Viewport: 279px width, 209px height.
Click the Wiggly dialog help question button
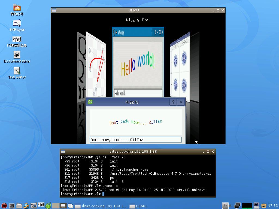click(173, 102)
